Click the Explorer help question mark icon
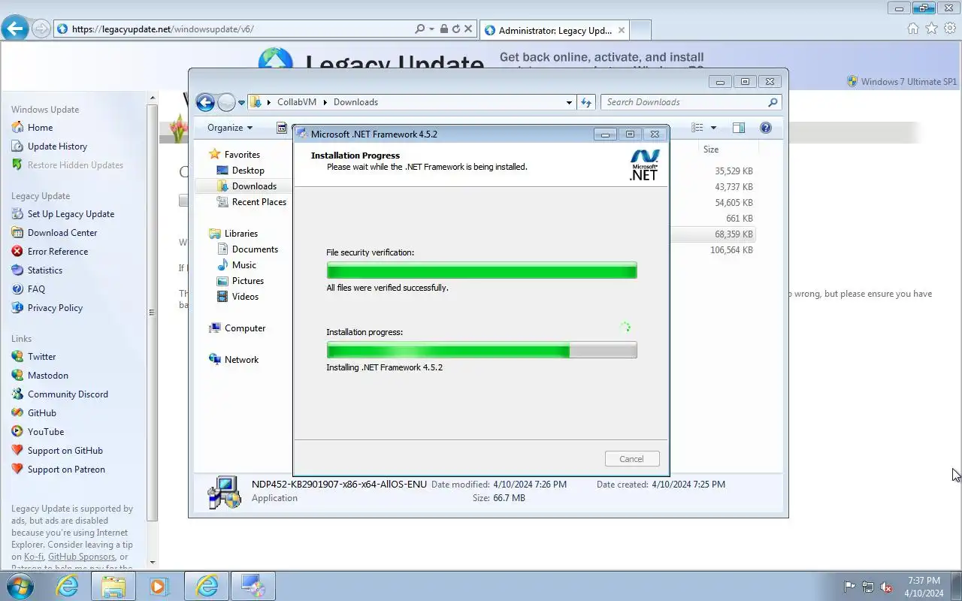Image resolution: width=962 pixels, height=601 pixels. tap(766, 128)
